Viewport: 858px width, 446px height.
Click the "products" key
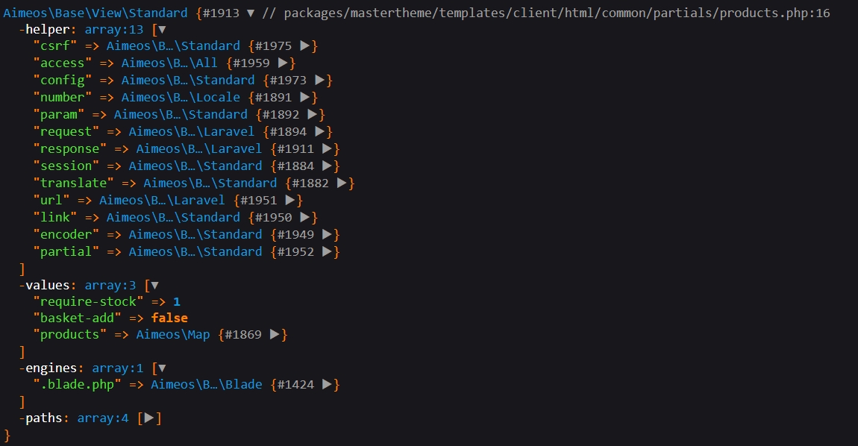click(69, 334)
